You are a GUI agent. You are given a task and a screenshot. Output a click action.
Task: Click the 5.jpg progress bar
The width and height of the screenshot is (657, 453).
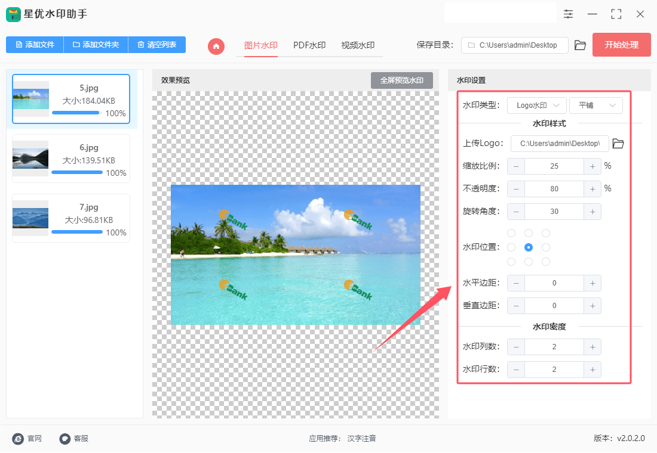click(x=76, y=113)
